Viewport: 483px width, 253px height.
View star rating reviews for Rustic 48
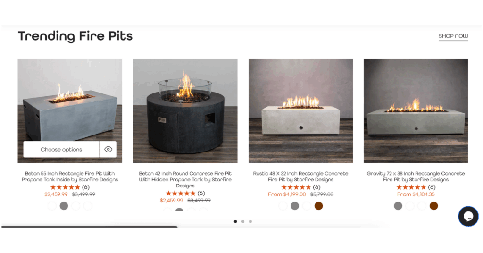pos(300,187)
